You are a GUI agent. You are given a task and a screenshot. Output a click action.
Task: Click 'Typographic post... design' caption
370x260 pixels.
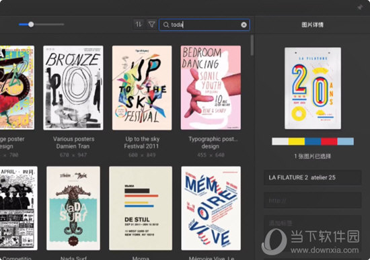click(x=213, y=142)
